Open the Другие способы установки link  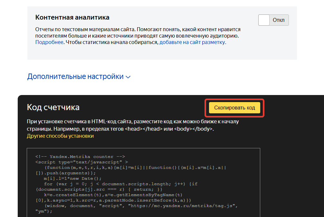pos(60,136)
